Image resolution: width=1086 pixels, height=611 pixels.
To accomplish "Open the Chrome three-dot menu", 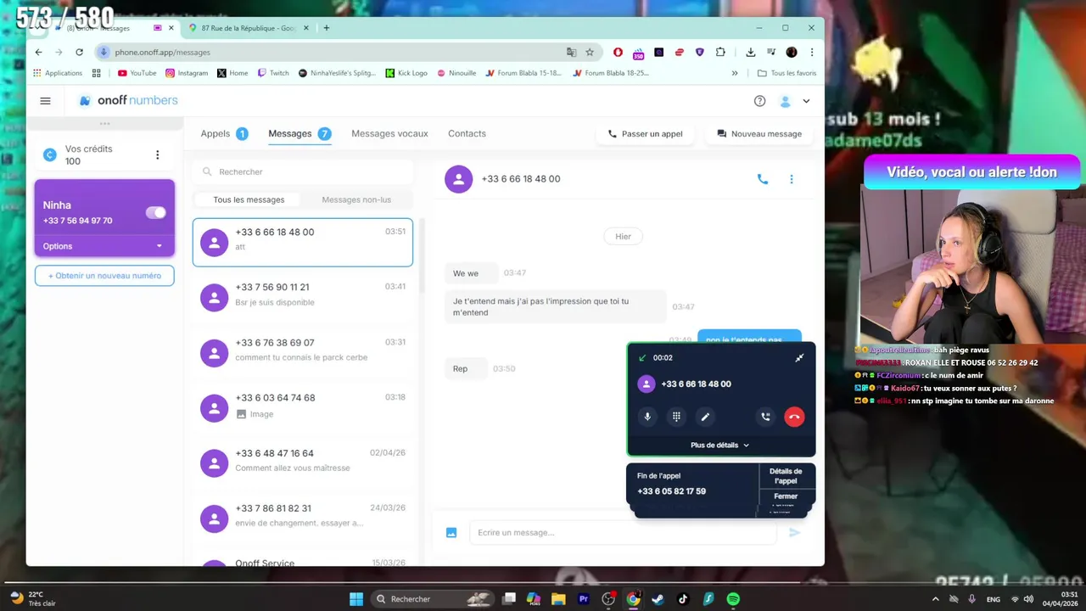I will coord(812,52).
